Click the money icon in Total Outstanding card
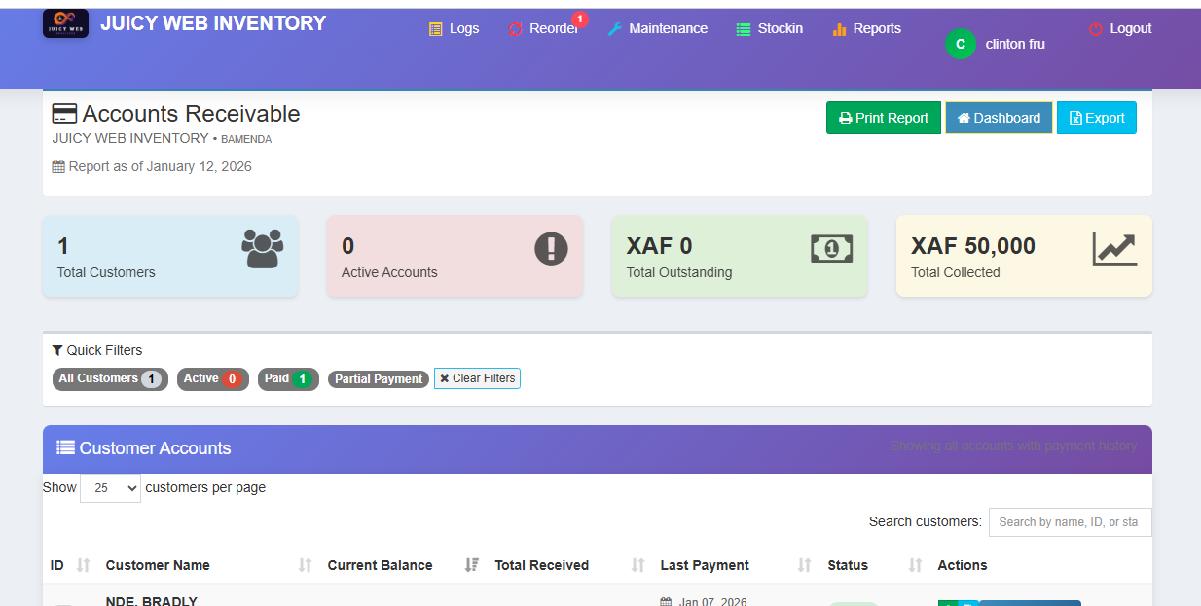 tap(830, 250)
